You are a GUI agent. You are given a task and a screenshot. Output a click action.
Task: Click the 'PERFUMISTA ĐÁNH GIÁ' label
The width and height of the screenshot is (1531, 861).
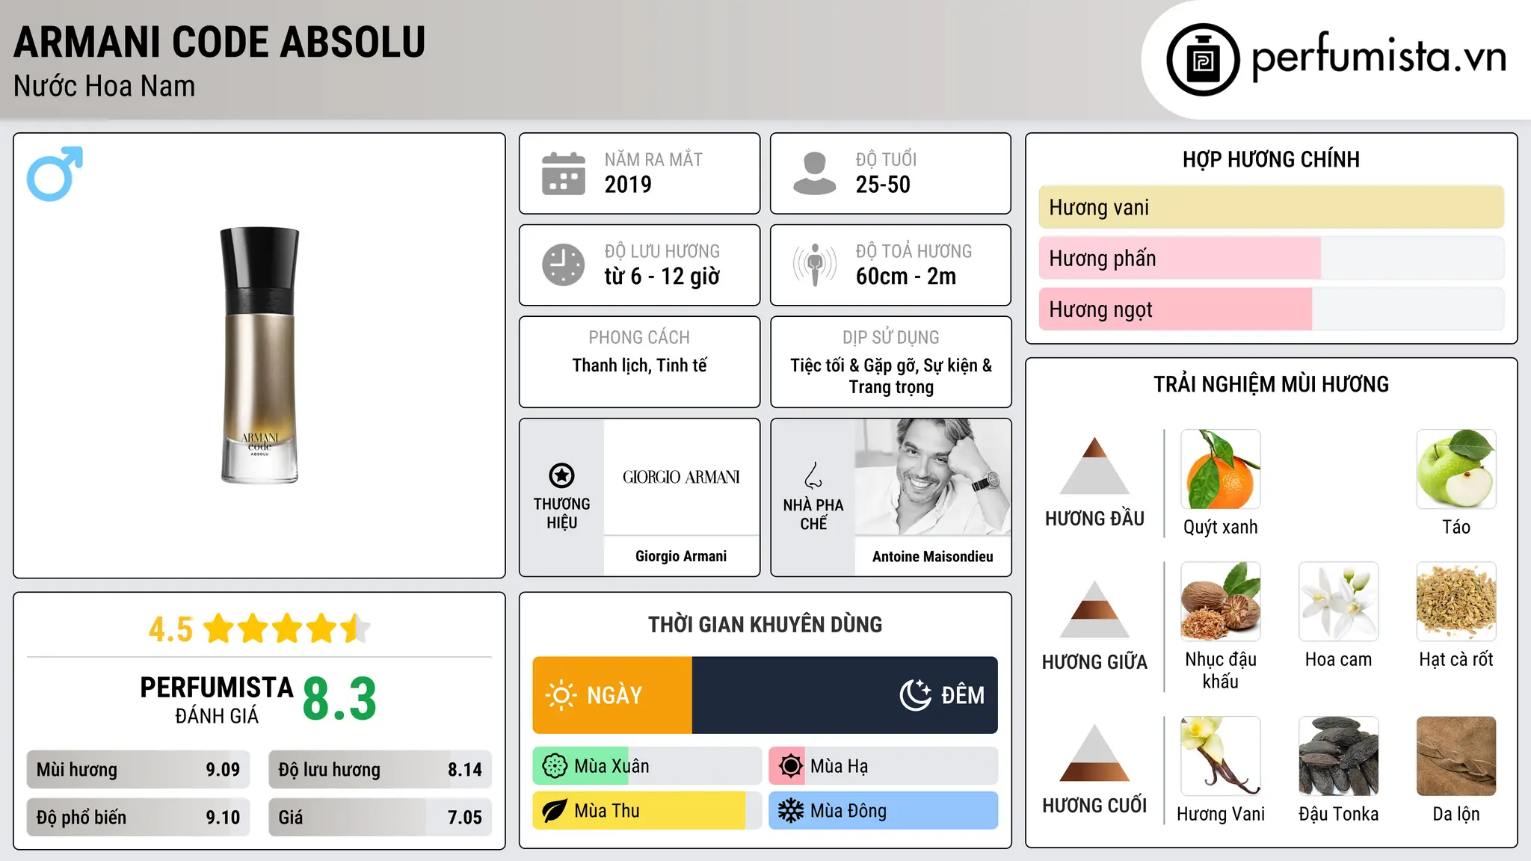click(217, 700)
